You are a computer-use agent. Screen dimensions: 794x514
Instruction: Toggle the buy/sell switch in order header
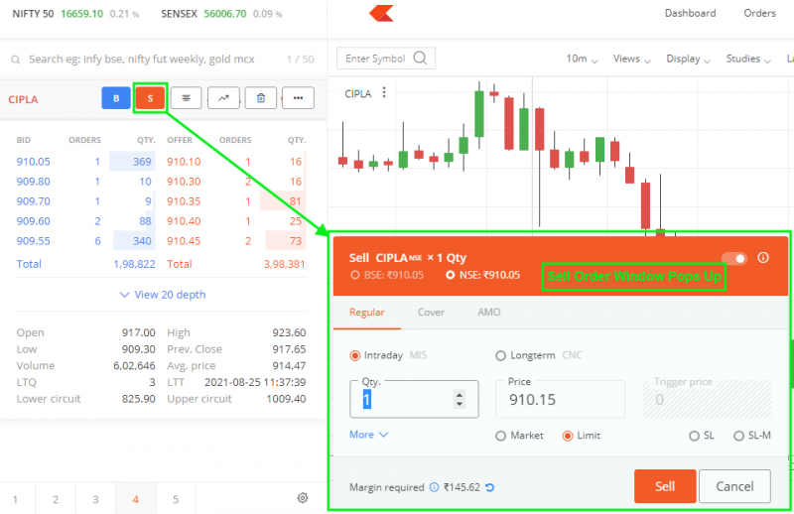coord(733,258)
